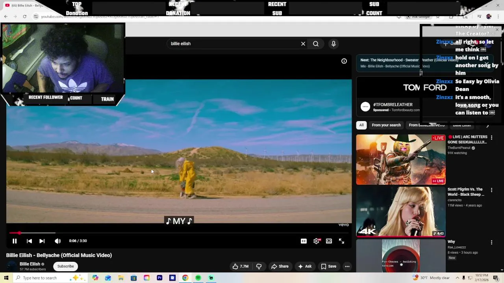Open the Billie Eilish channel name link
This screenshot has width=504, height=283.
click(x=30, y=264)
